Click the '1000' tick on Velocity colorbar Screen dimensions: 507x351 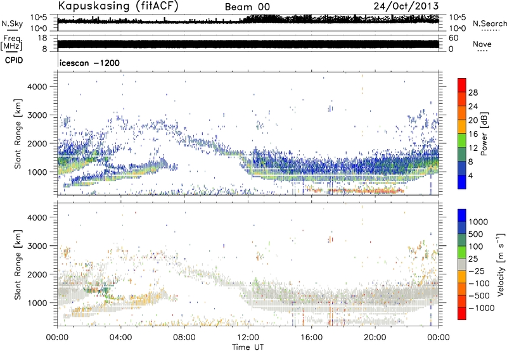[x=478, y=222]
